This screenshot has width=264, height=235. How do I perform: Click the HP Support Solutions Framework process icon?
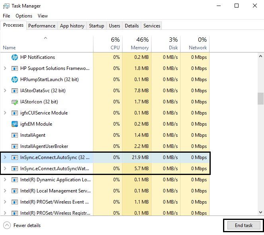click(x=15, y=68)
